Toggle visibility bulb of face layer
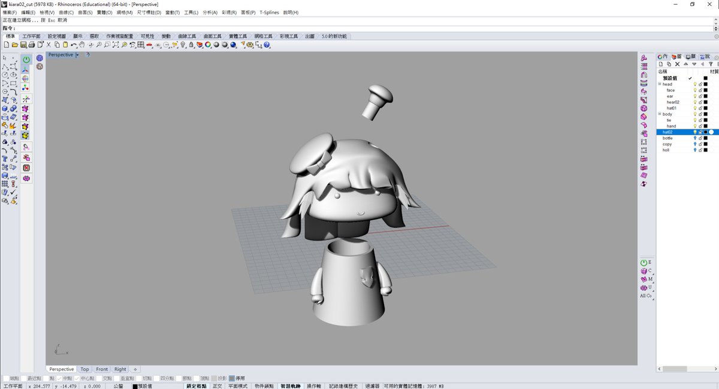 click(695, 90)
